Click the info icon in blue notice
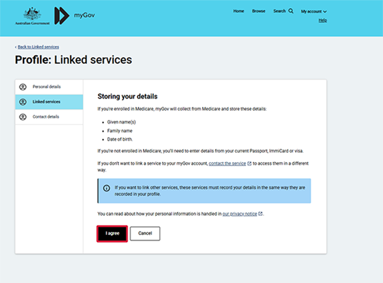 click(107, 188)
